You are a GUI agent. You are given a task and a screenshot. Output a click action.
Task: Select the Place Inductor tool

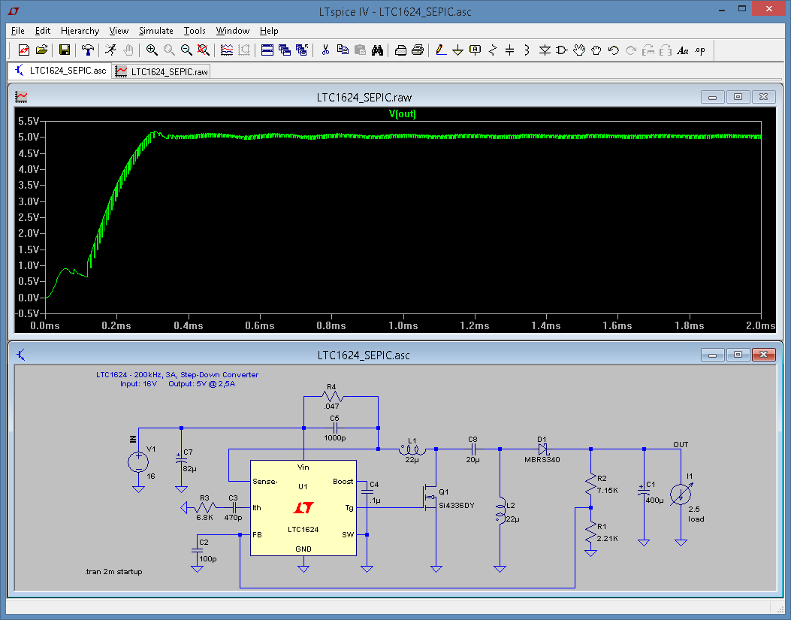[527, 50]
